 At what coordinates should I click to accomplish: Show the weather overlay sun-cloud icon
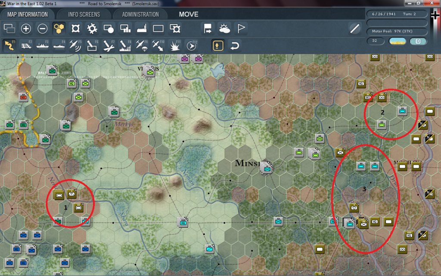point(224,29)
